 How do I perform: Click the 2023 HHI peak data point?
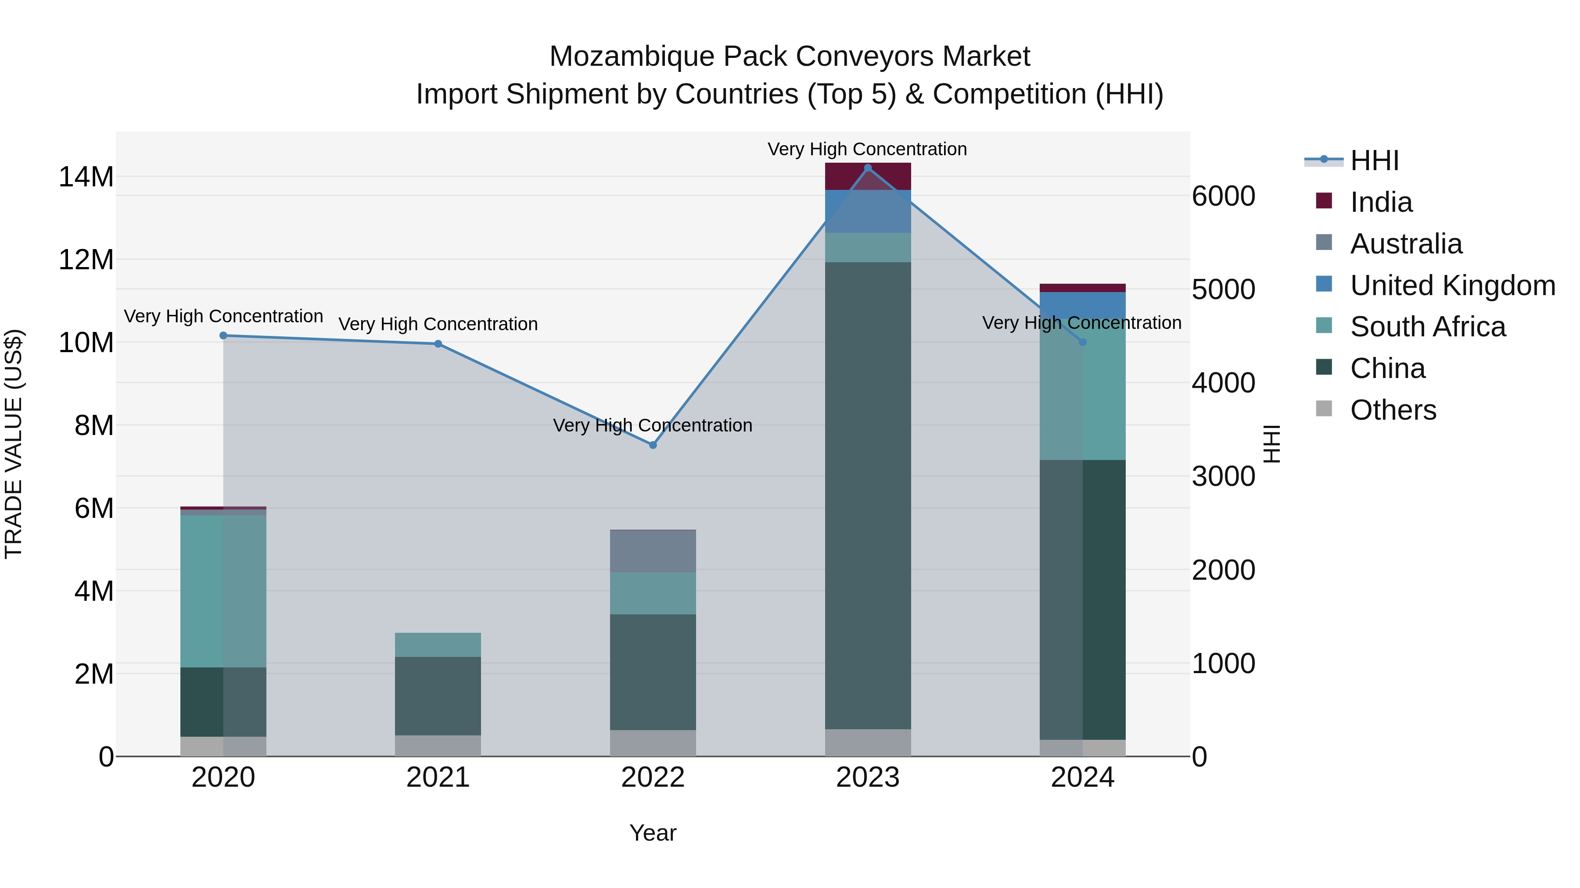[x=868, y=168]
